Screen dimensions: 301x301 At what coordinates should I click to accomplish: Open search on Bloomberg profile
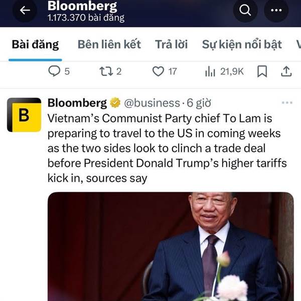245,10
